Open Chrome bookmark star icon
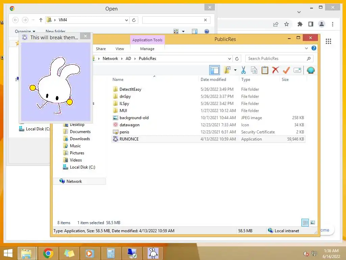The height and width of the screenshot is (260, 346). [287, 24]
